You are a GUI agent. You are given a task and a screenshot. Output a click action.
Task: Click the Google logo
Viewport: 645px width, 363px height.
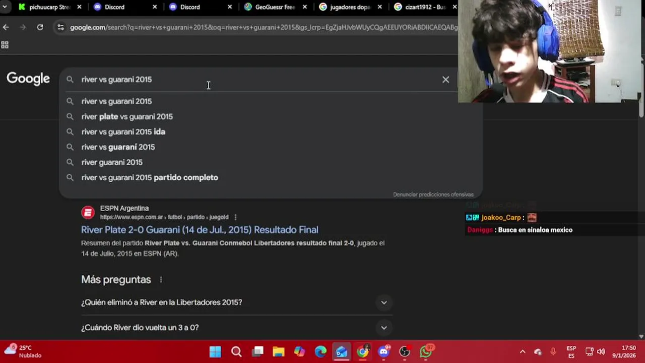point(28,79)
